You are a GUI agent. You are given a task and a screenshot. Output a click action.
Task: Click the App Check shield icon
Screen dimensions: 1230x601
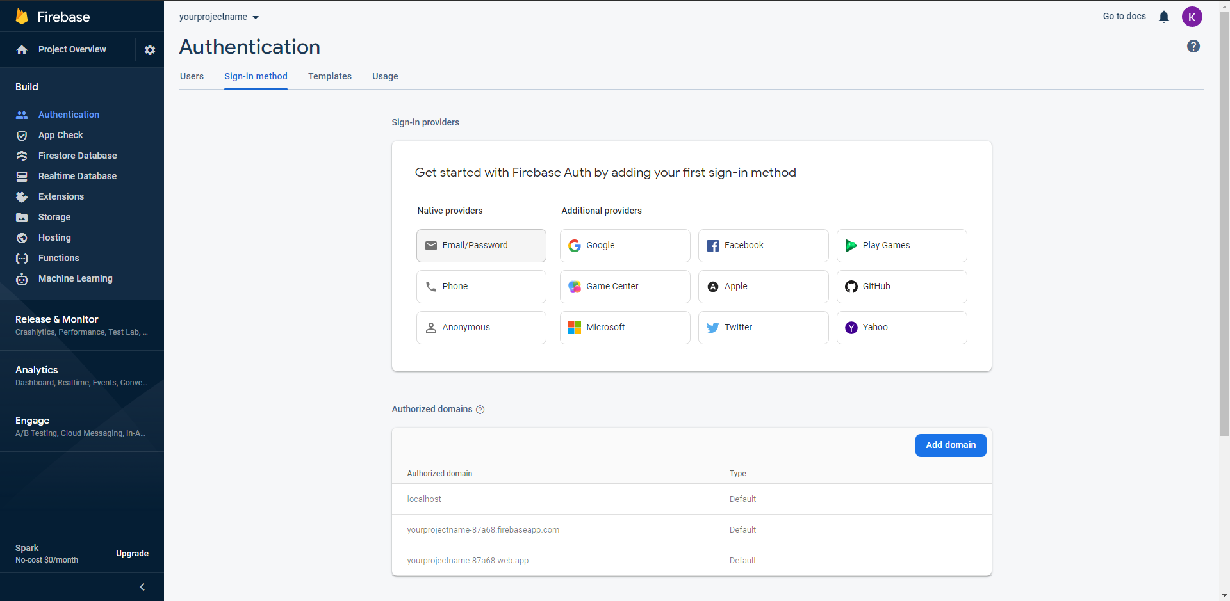tap(22, 136)
